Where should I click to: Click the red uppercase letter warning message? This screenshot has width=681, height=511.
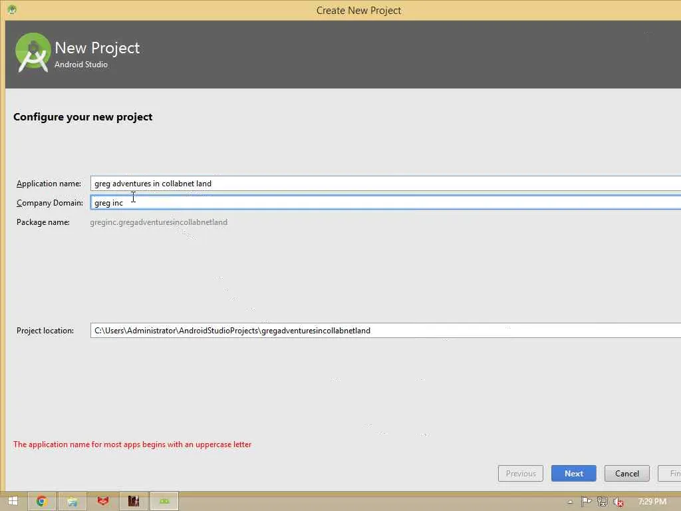(x=132, y=444)
